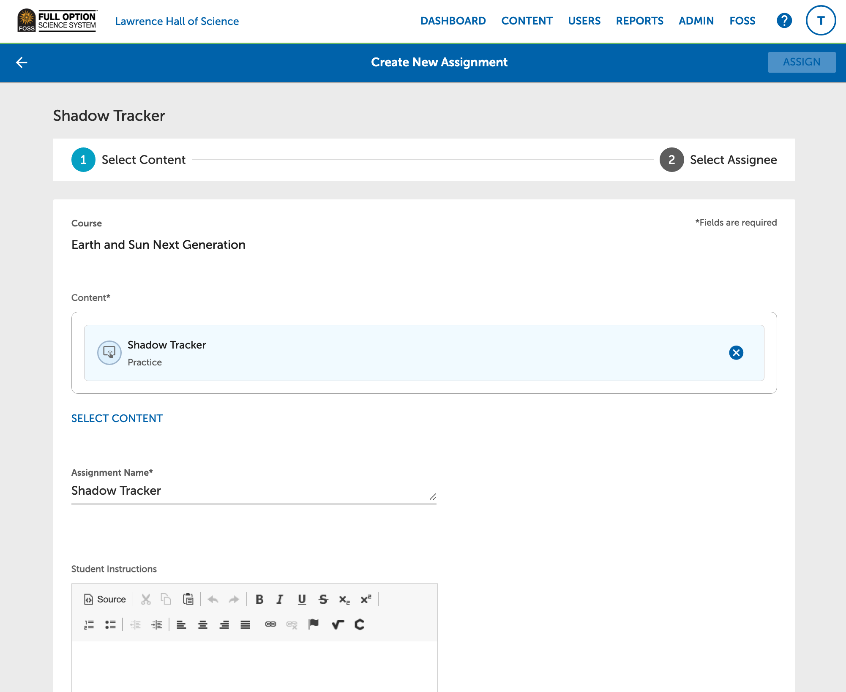Apply italic formatting in the editor toolbar
The image size is (846, 692).
pyautogui.click(x=279, y=599)
